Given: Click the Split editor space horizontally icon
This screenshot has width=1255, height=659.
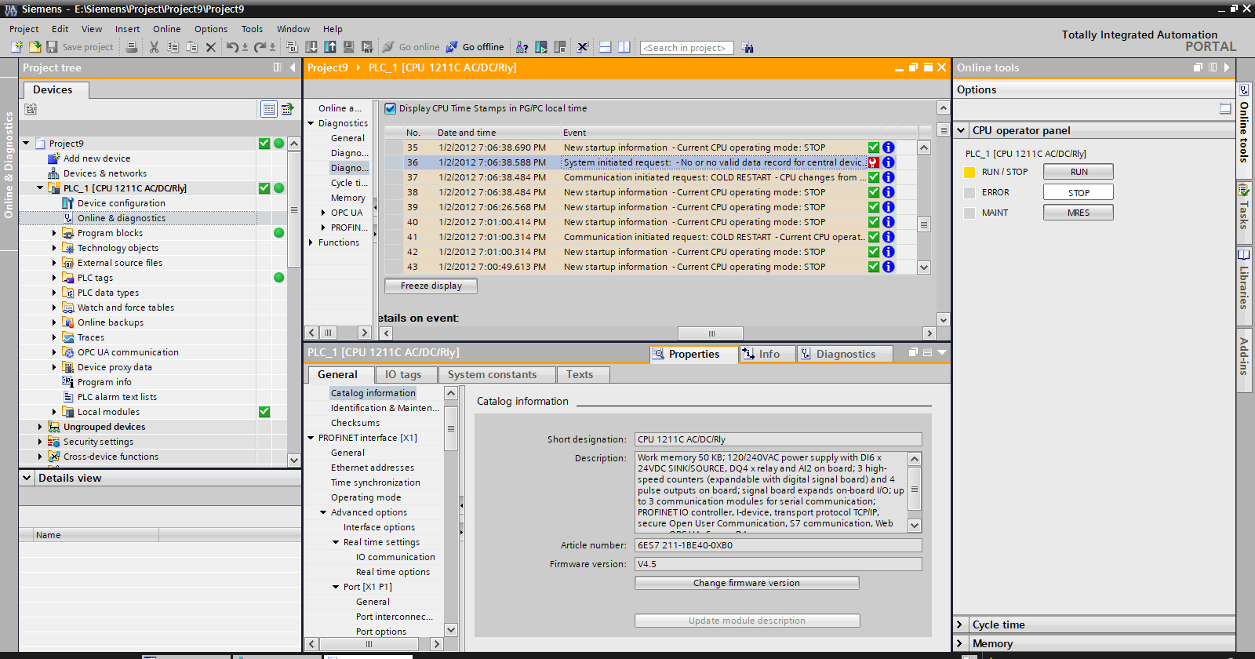Looking at the screenshot, I should (x=605, y=47).
